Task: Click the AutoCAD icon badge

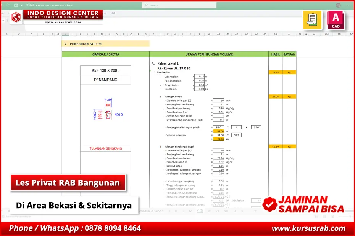Action: [x=336, y=20]
